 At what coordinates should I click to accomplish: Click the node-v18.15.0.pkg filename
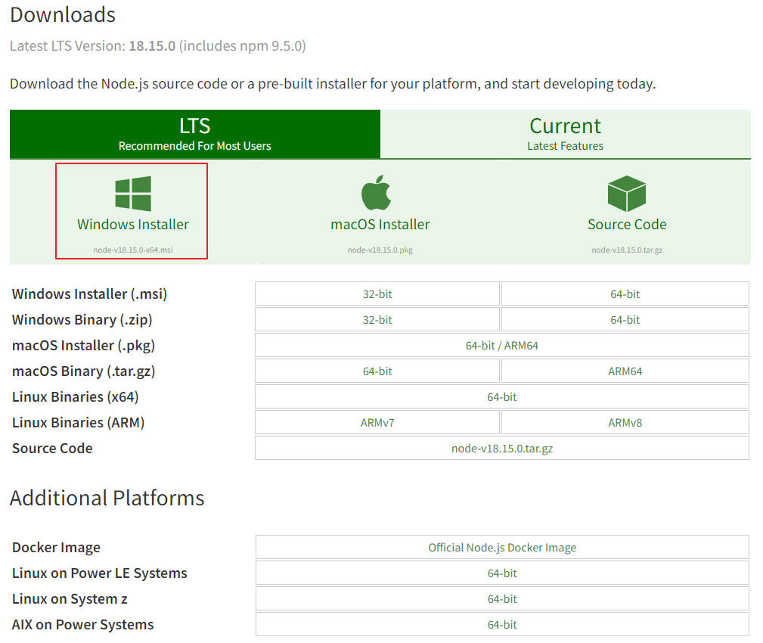[x=380, y=250]
